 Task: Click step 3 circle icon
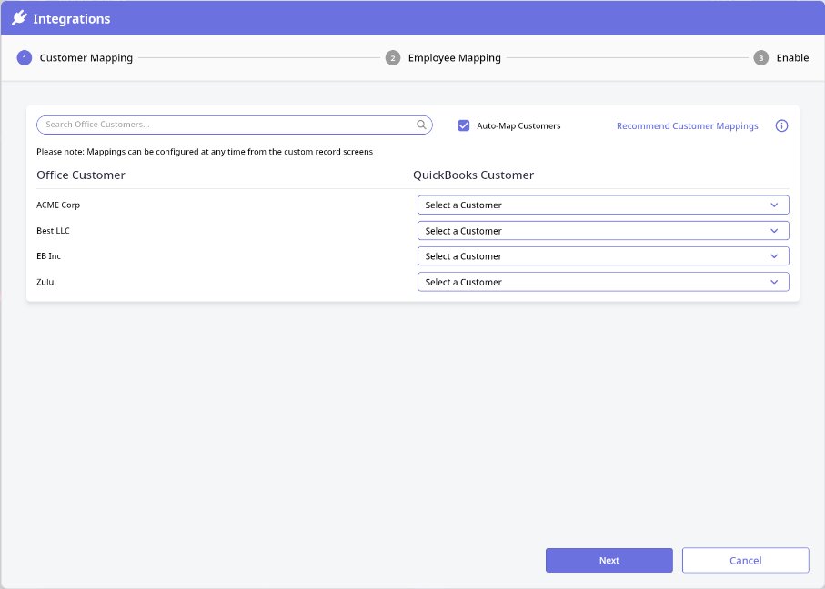tap(760, 58)
